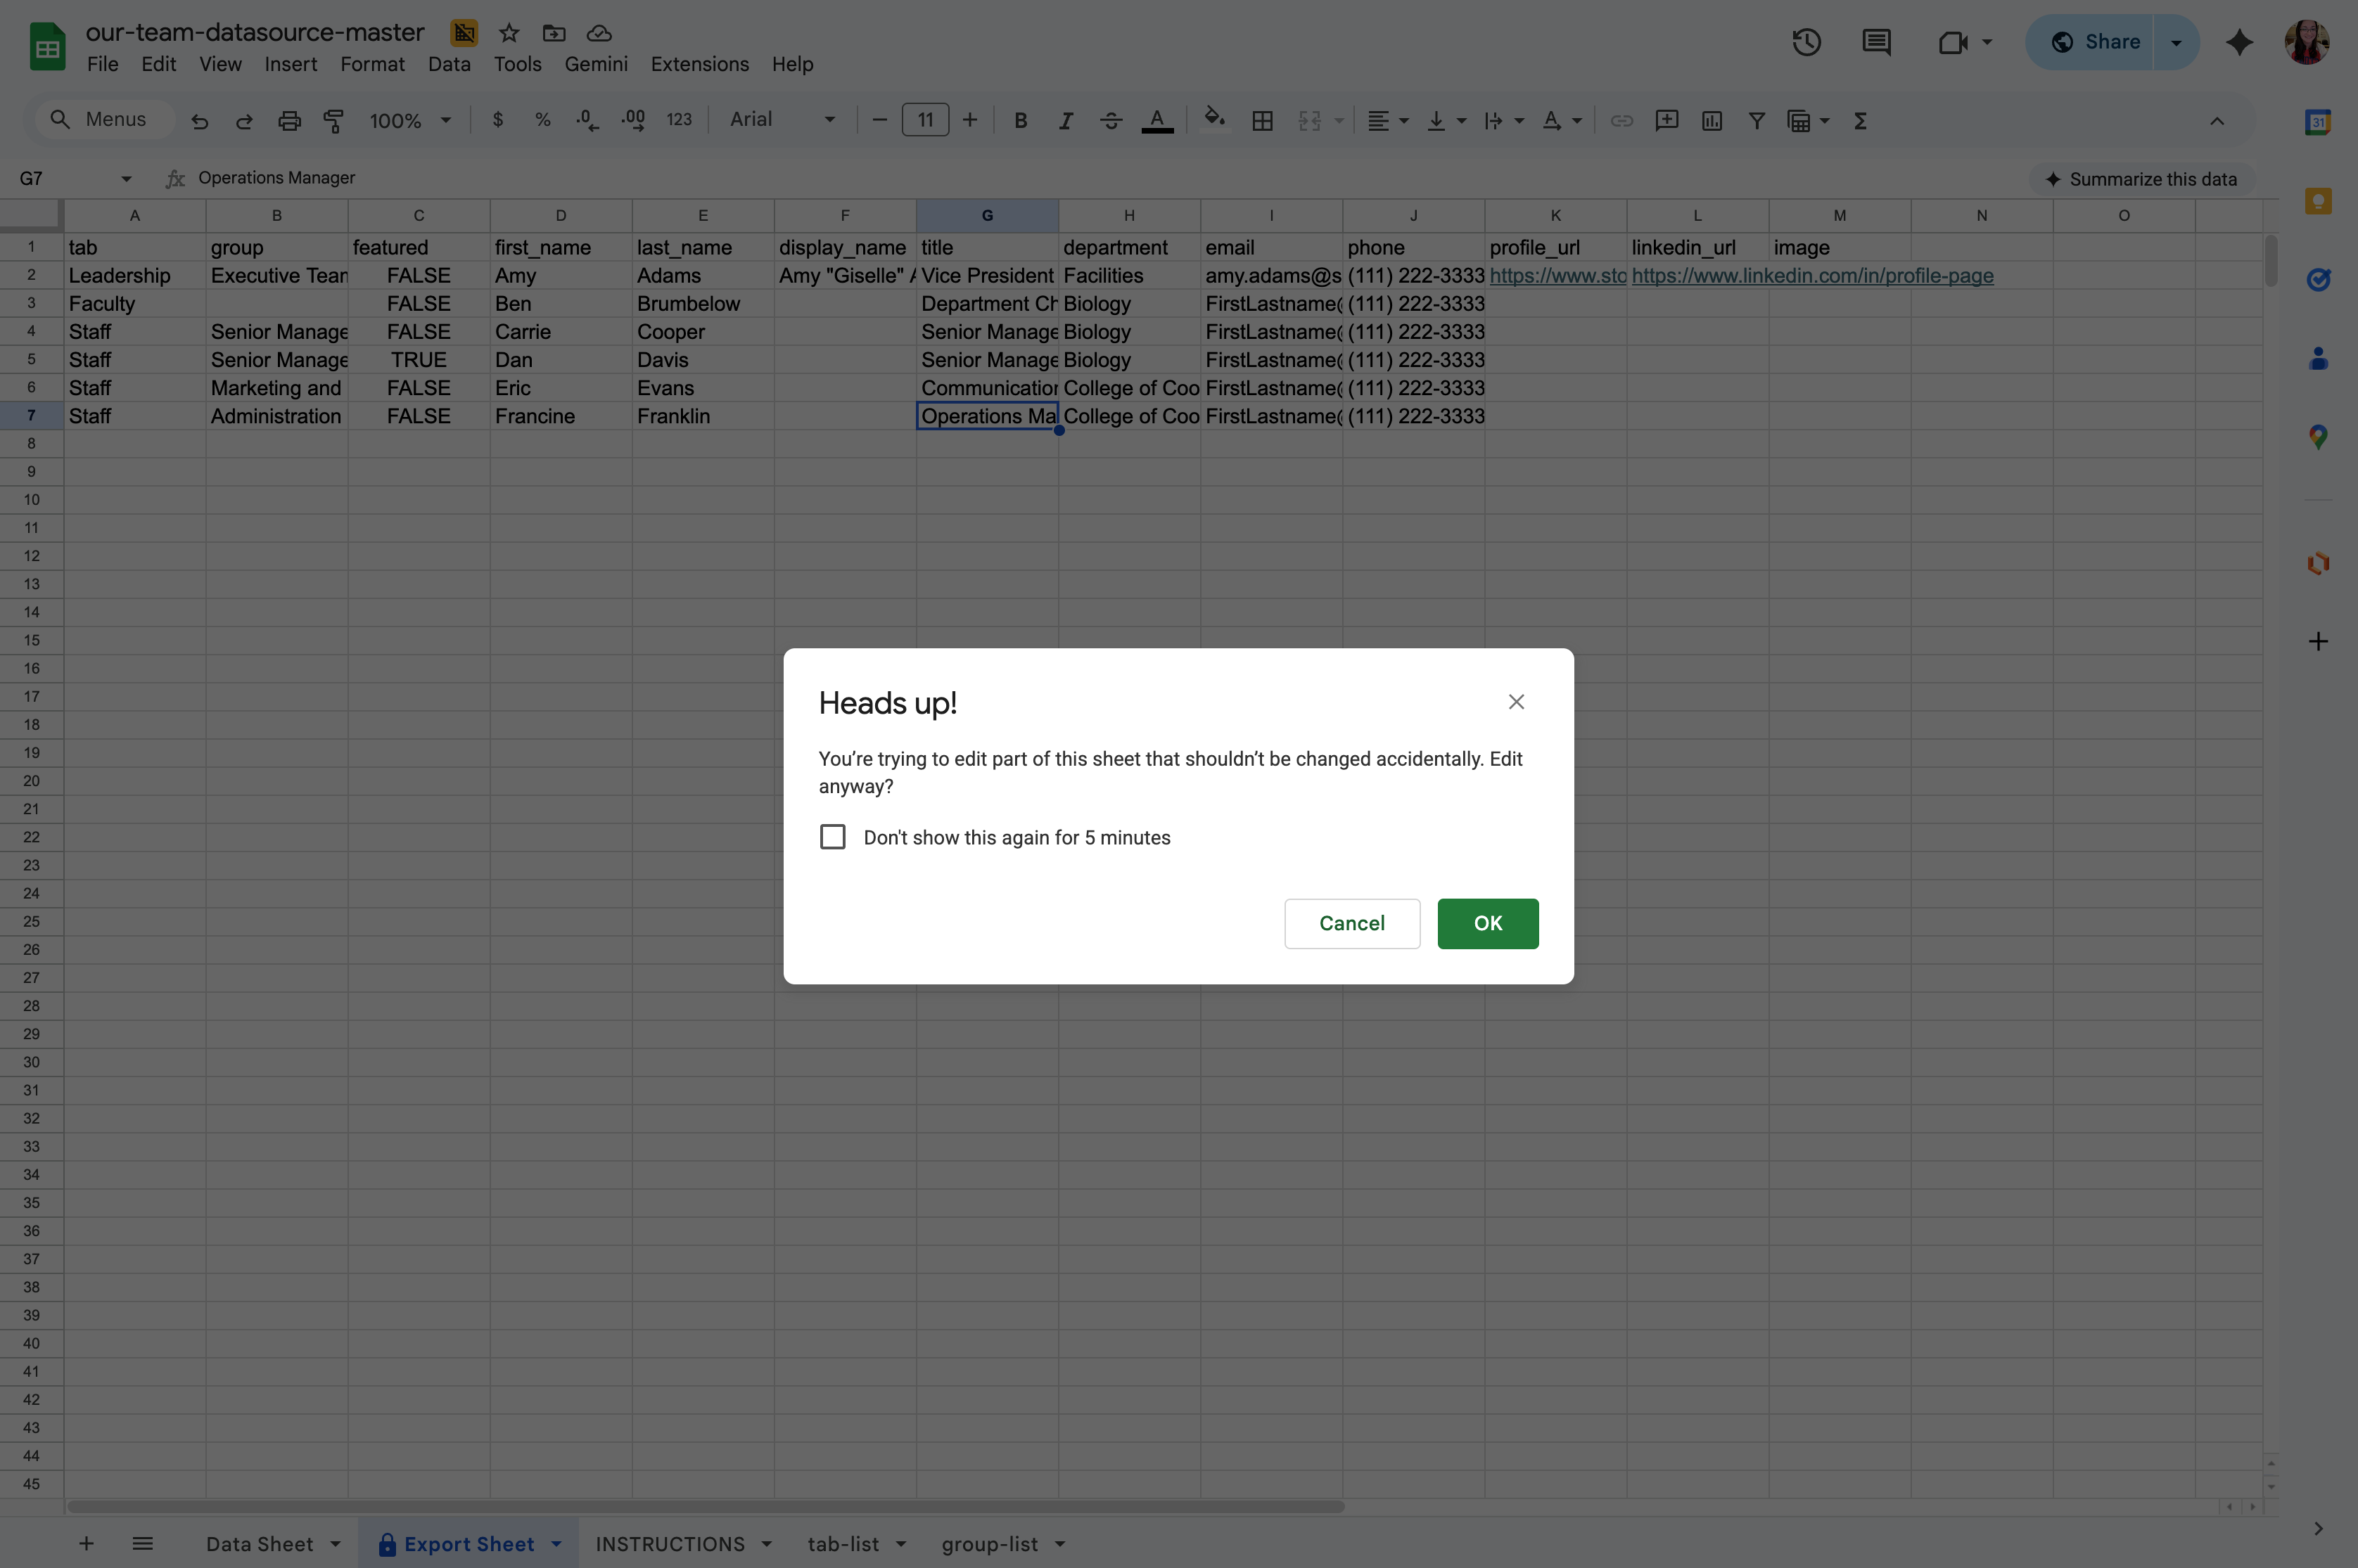Screen dimensions: 2358x1568
Task: Open version history clock icon
Action: 1806,42
